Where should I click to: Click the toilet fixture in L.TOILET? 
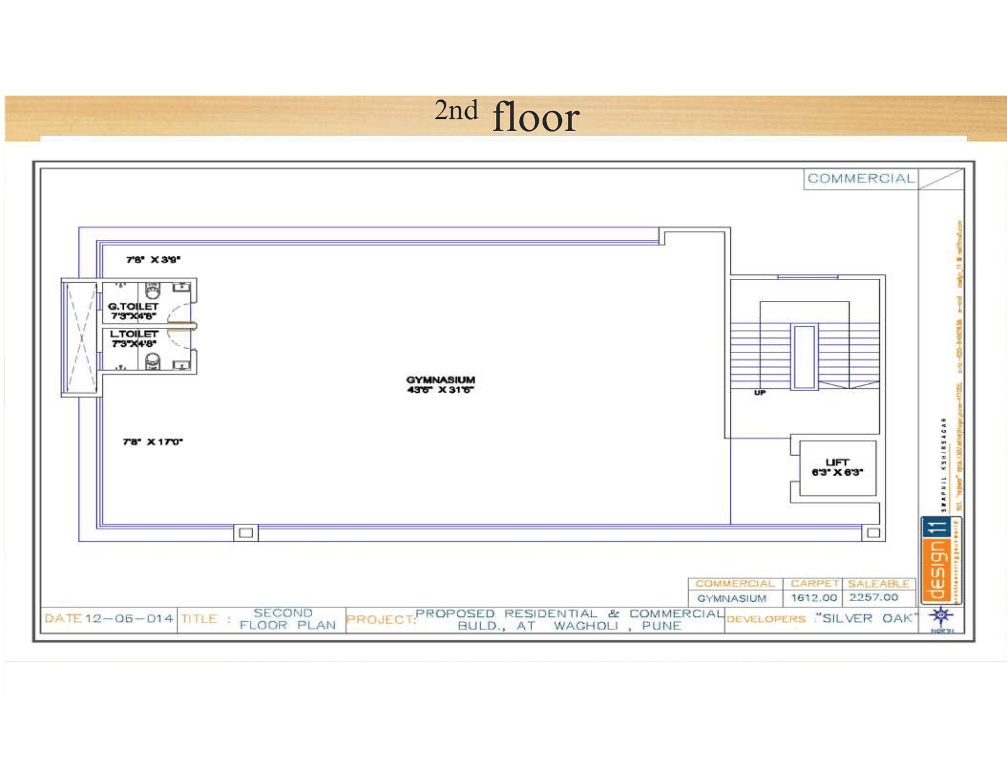pyautogui.click(x=153, y=362)
